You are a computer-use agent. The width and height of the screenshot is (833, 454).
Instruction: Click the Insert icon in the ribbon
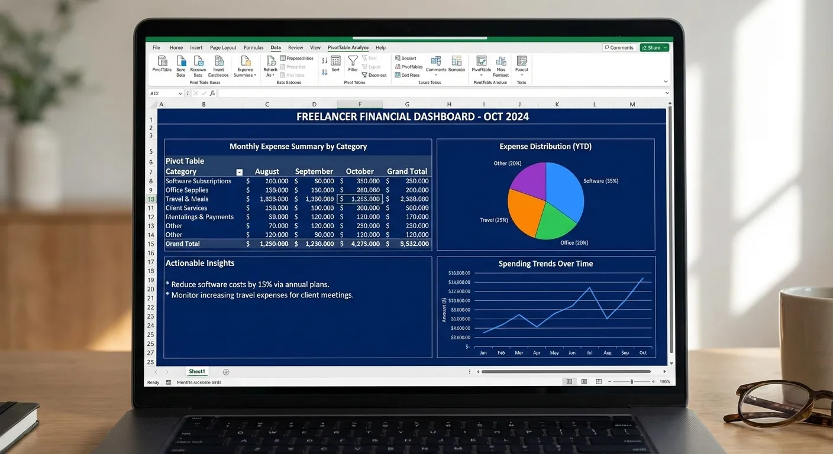[x=219, y=60]
